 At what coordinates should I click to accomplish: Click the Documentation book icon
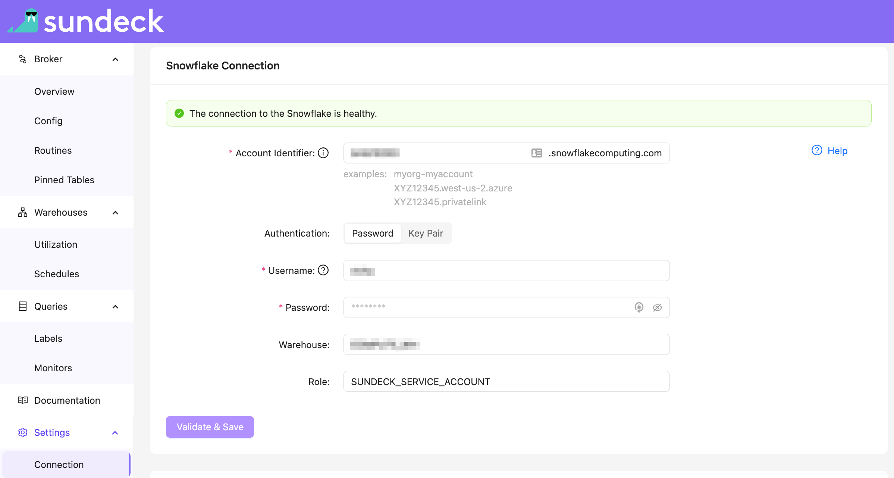click(23, 400)
